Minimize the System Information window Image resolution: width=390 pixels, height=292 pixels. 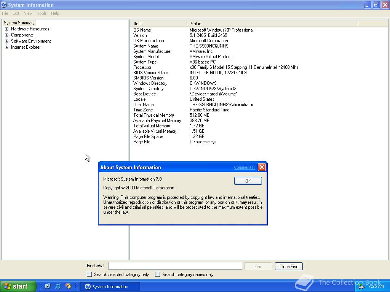point(367,5)
